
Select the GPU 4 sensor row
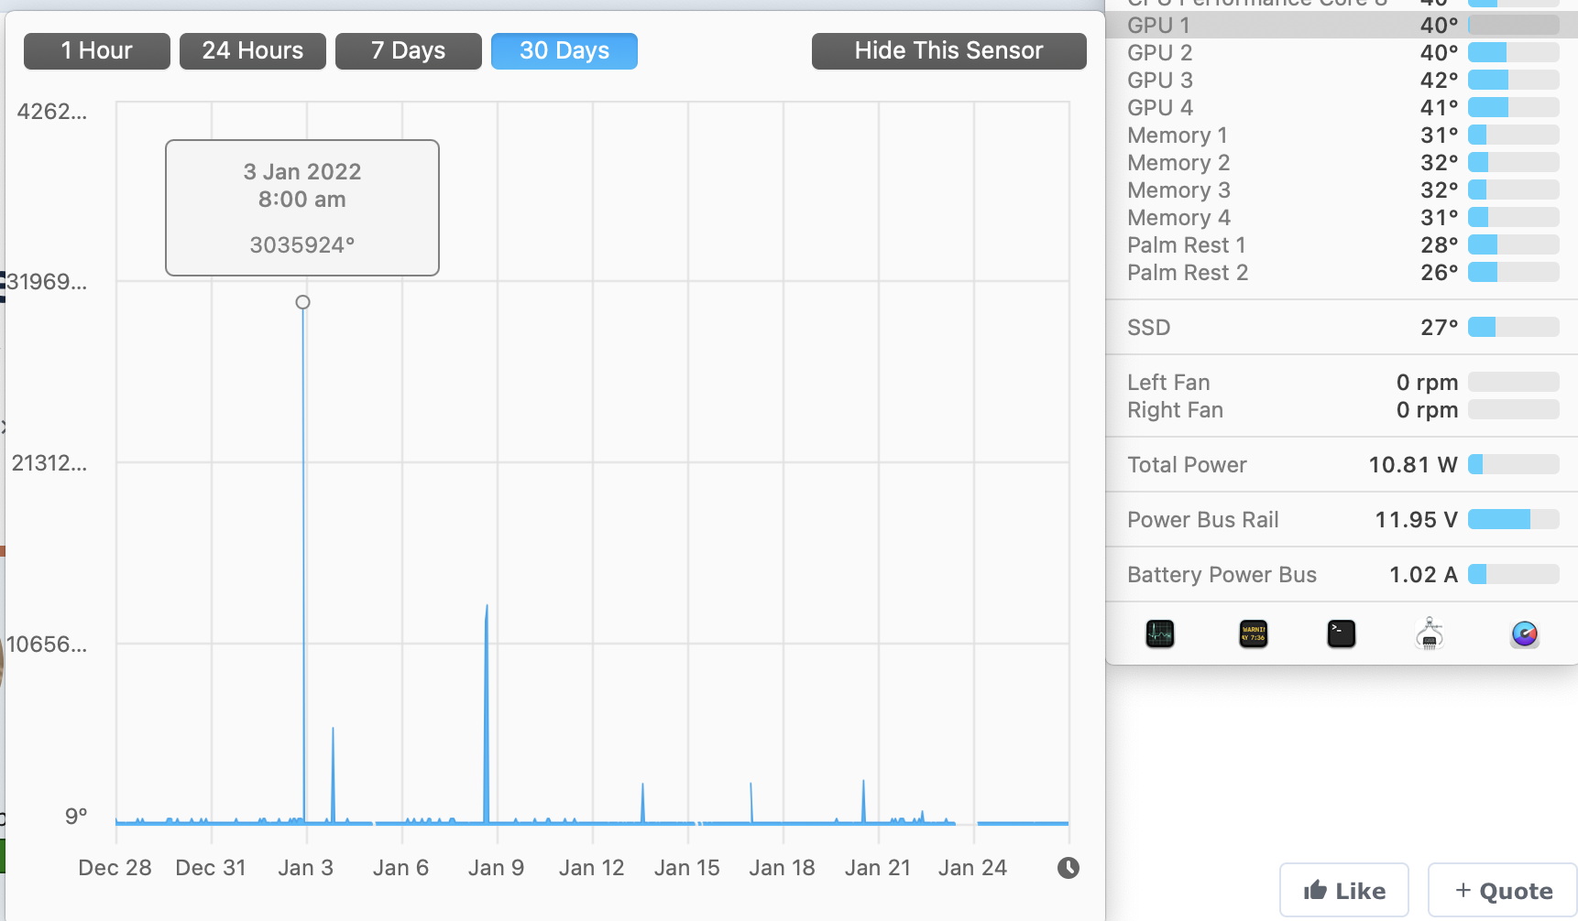tap(1342, 107)
